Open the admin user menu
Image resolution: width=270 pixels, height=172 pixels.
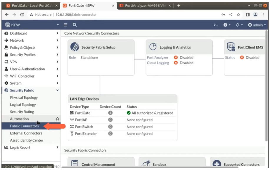click(x=257, y=25)
